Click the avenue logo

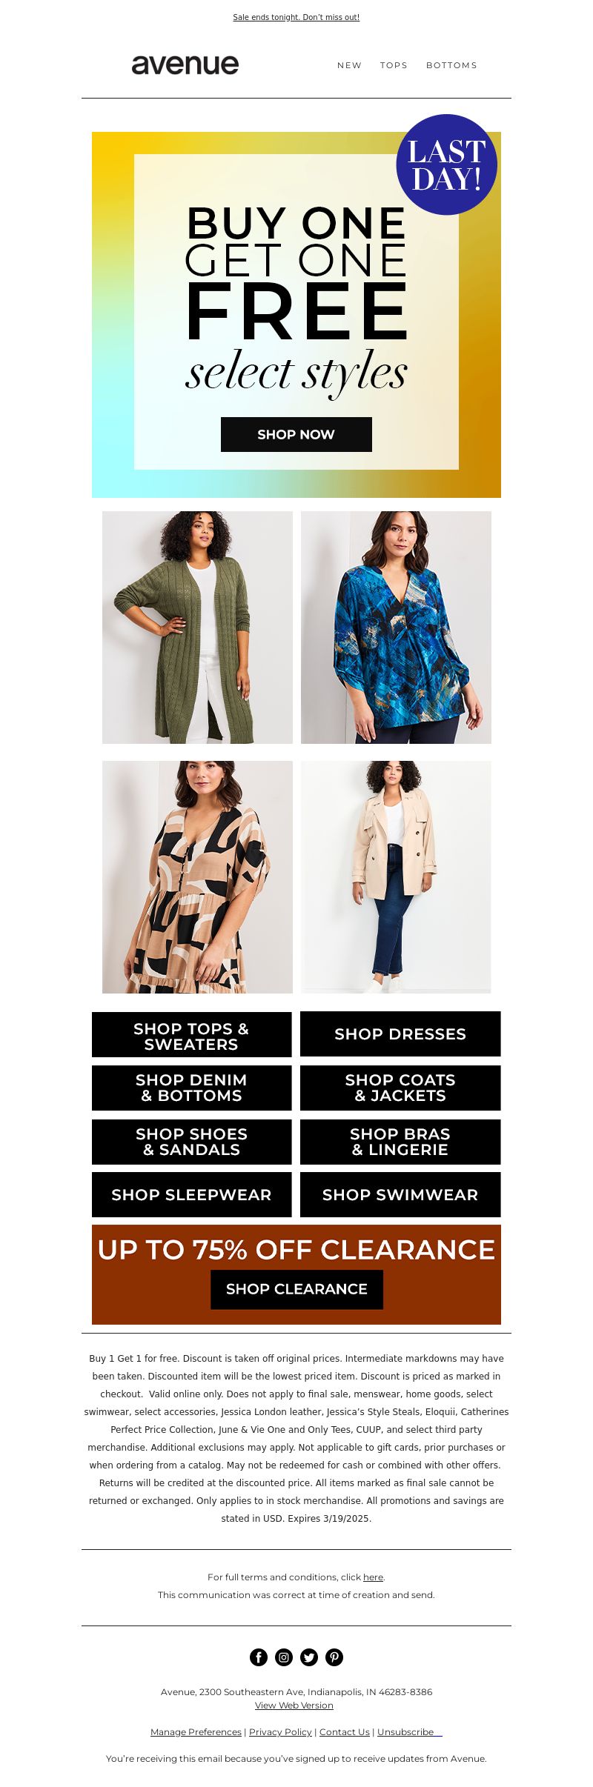(185, 64)
